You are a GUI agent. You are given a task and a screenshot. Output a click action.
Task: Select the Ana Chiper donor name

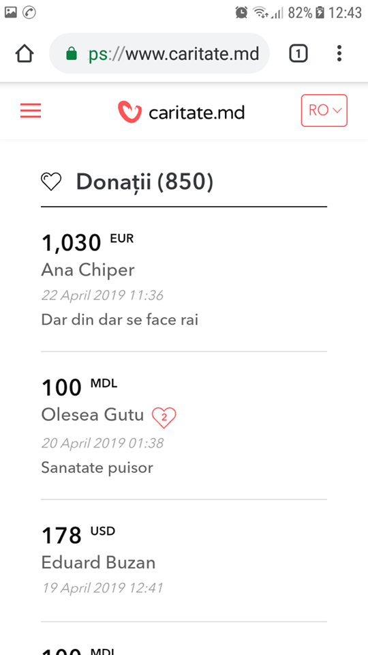(88, 270)
